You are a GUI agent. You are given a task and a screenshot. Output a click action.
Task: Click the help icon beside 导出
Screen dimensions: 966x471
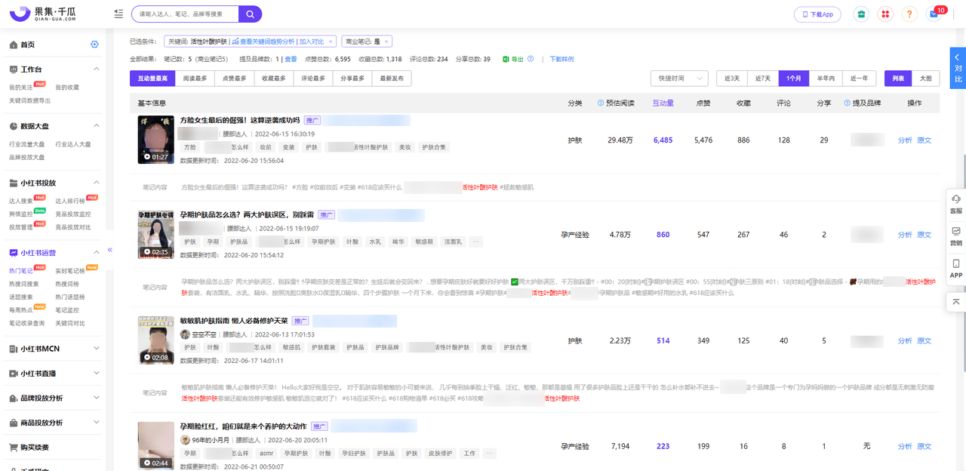click(x=531, y=59)
